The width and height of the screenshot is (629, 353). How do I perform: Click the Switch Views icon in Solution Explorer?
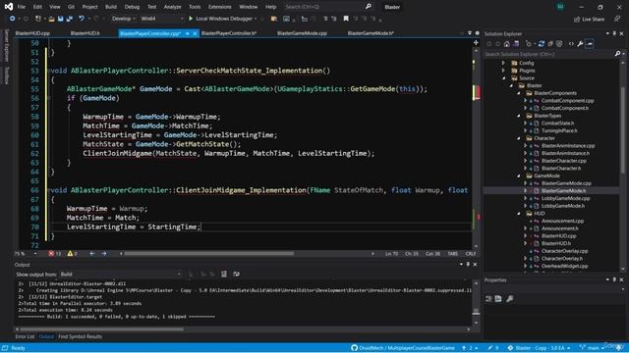[516, 44]
